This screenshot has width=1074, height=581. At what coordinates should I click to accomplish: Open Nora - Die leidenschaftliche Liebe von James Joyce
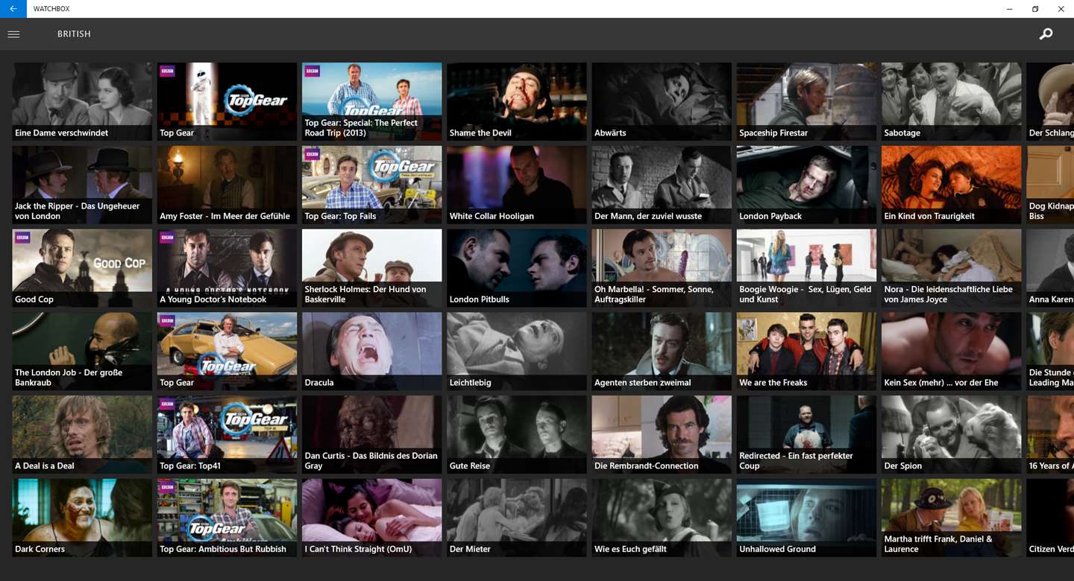(x=951, y=268)
